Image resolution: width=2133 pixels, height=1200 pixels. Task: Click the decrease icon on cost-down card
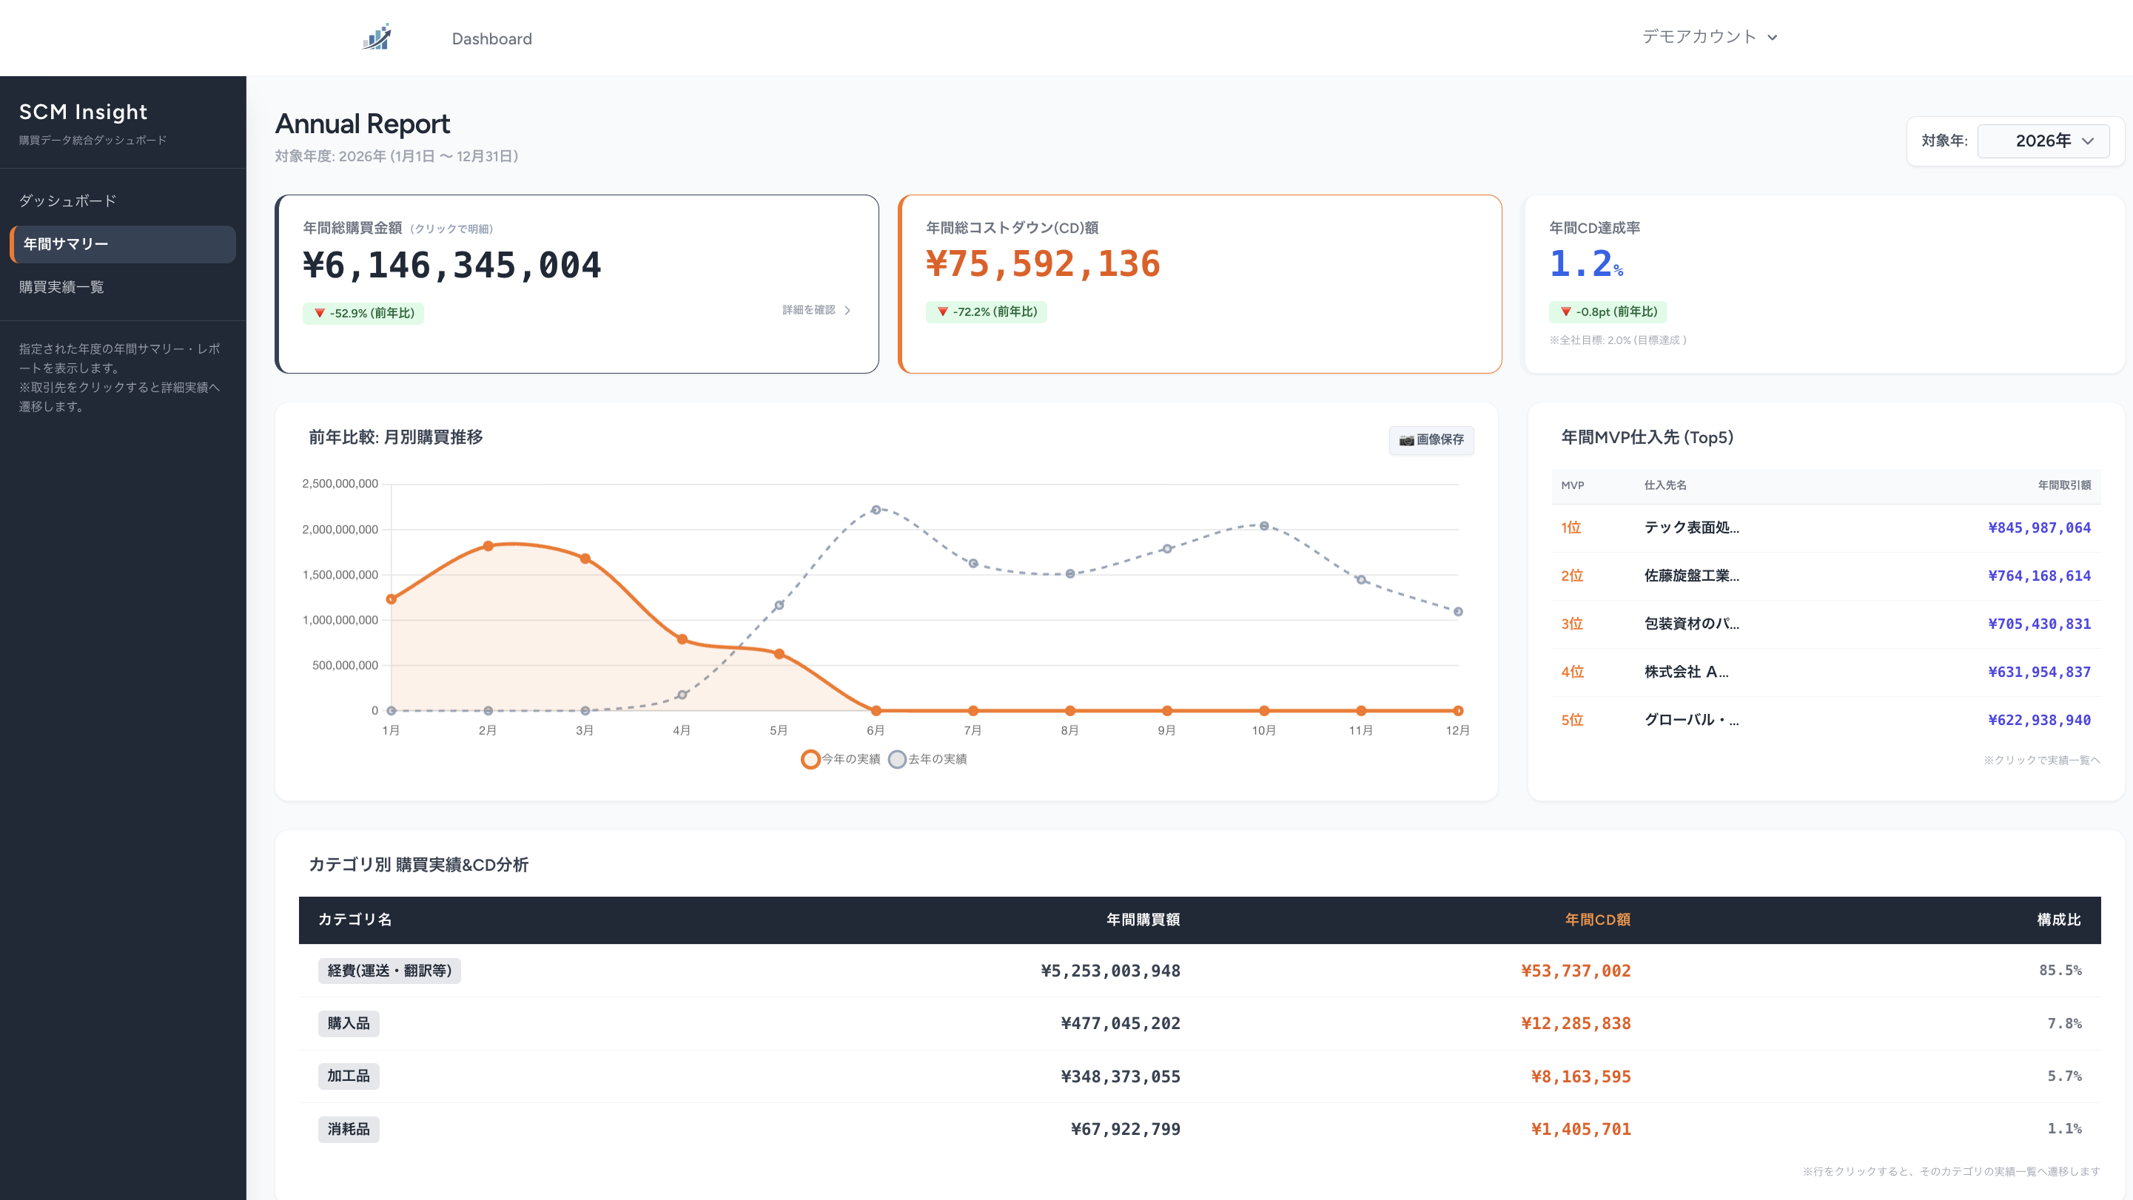944,312
